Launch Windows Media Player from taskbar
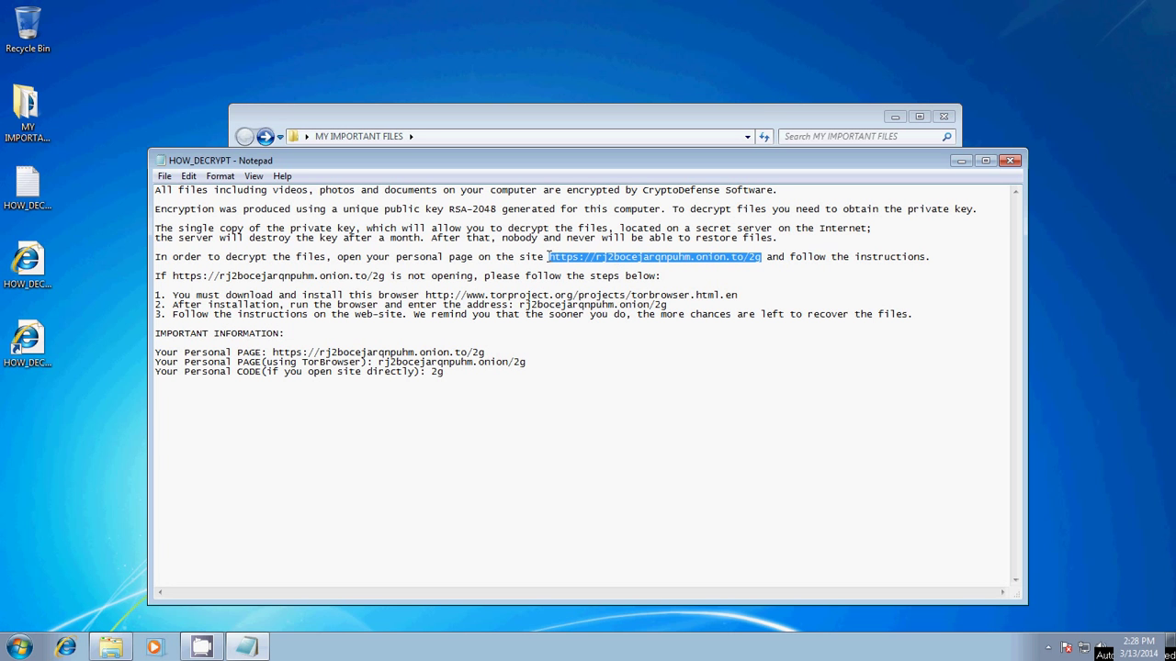1176x661 pixels. pos(154,646)
